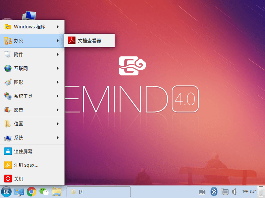This screenshot has width=265, height=198.
Task: Click the blue lock icon for 锁住屏幕
Action: coord(8,151)
